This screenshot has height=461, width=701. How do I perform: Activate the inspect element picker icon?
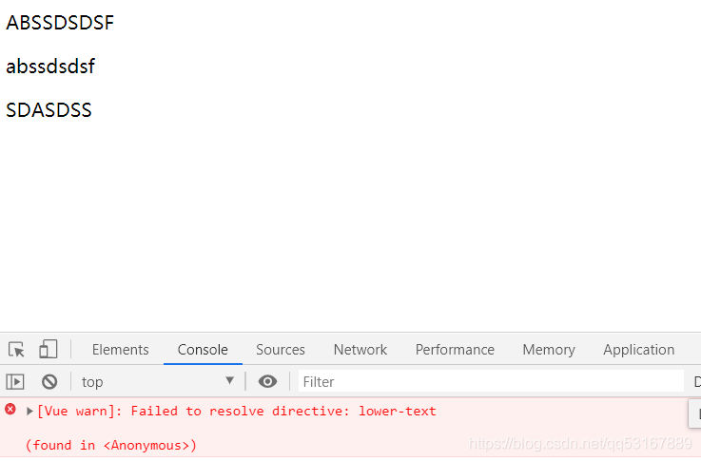[x=16, y=350]
